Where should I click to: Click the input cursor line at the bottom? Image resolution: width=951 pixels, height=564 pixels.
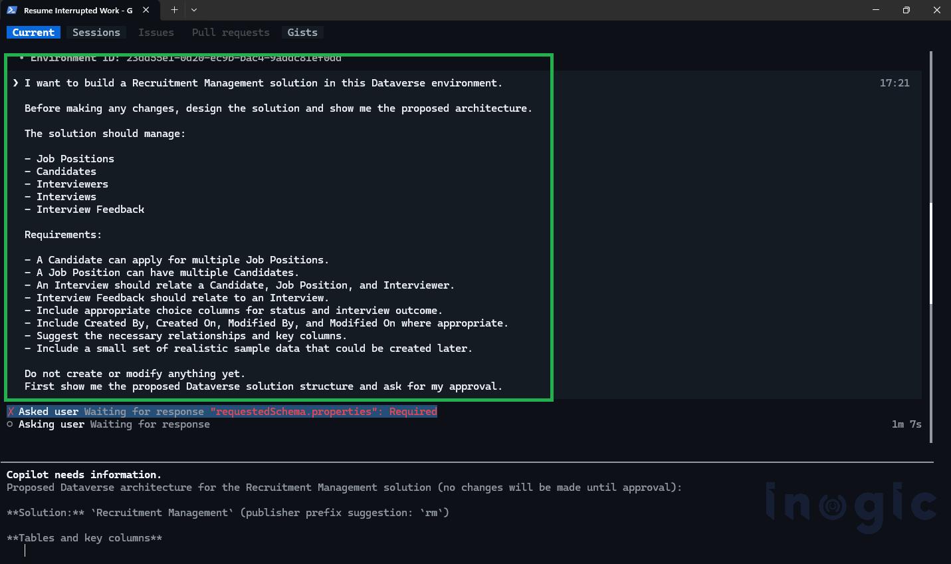click(x=25, y=551)
